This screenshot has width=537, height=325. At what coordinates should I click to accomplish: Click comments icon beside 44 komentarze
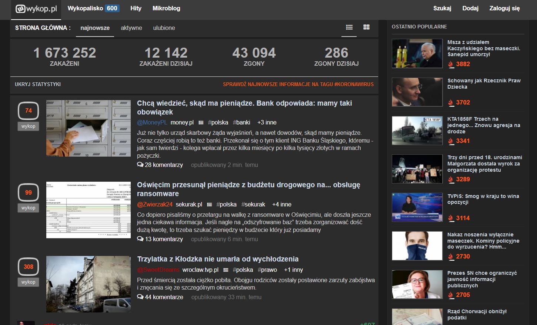pyautogui.click(x=140, y=297)
